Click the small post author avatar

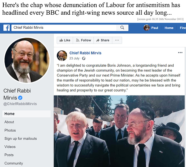click(x=62, y=56)
